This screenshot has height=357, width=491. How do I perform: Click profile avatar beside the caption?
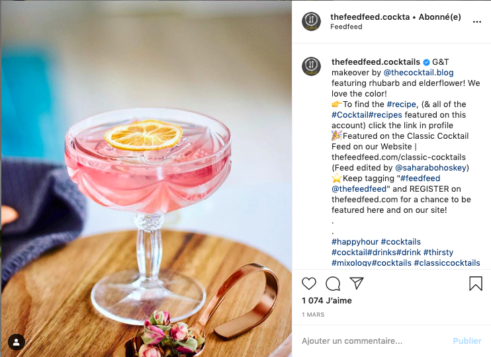pos(311,66)
